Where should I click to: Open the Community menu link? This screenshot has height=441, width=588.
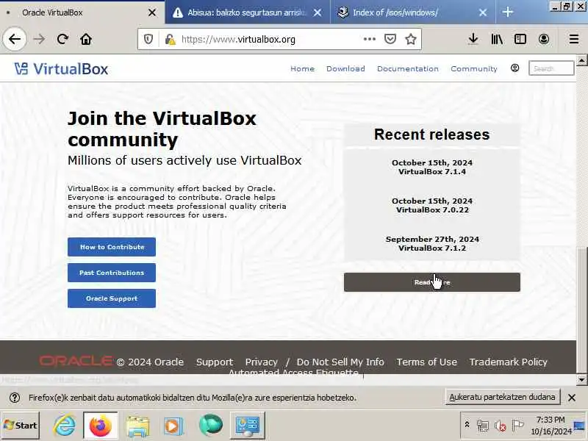pos(474,68)
